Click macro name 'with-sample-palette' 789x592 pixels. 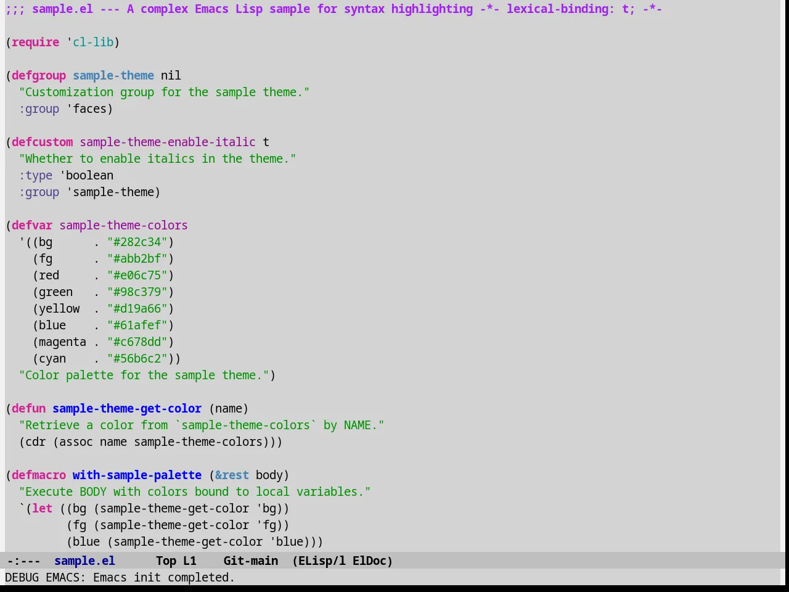137,475
